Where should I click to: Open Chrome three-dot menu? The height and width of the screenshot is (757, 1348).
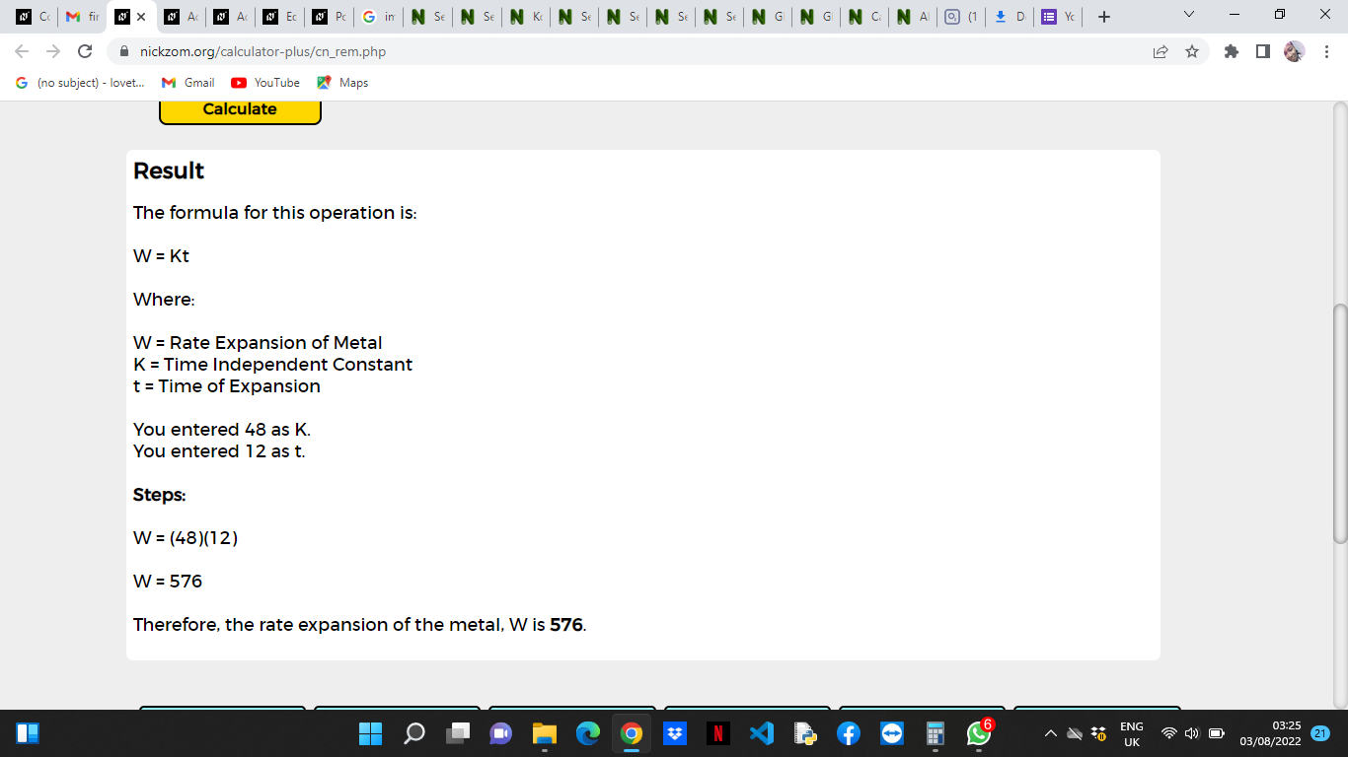click(1326, 51)
